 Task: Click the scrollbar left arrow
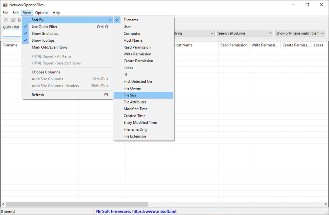[x=3, y=205]
